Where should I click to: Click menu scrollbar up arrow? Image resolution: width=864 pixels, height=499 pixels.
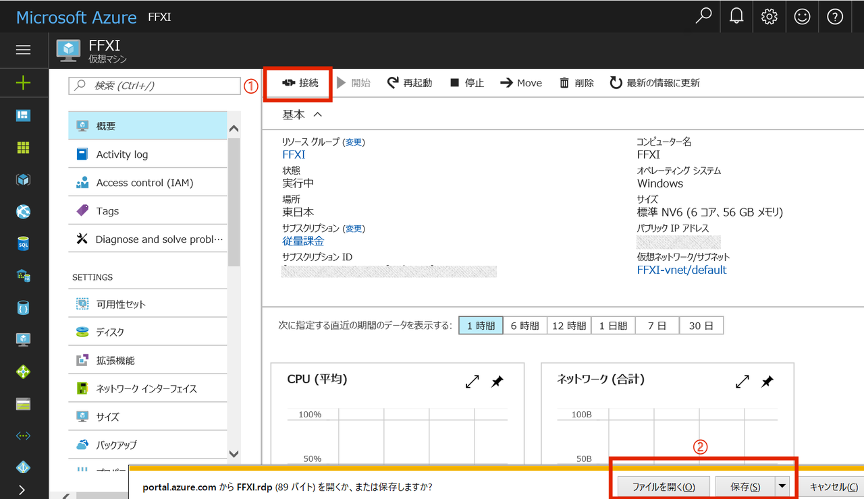[234, 129]
